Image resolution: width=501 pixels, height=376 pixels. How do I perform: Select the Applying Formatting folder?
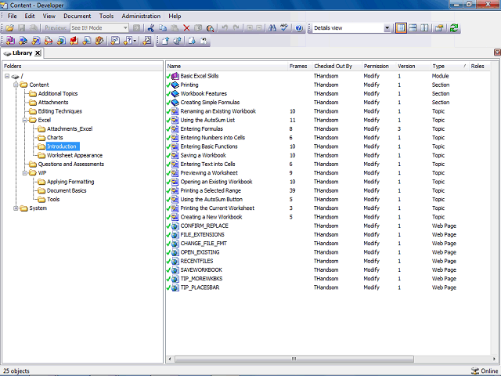(70, 182)
